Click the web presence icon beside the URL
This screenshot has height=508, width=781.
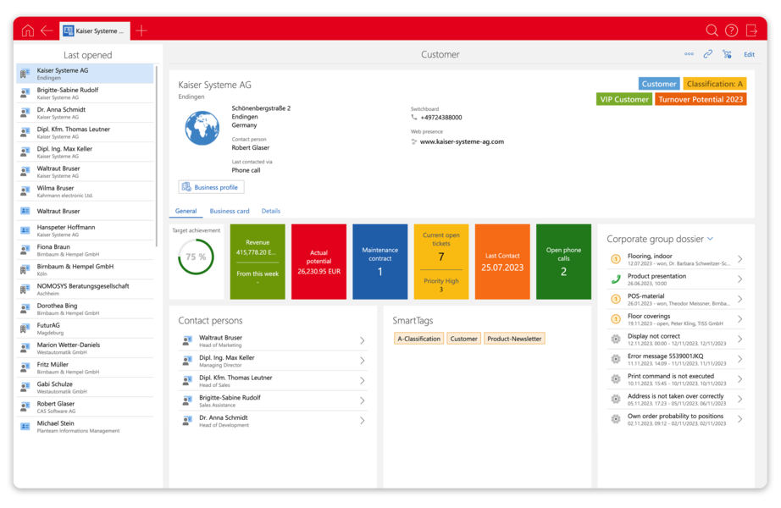(414, 142)
